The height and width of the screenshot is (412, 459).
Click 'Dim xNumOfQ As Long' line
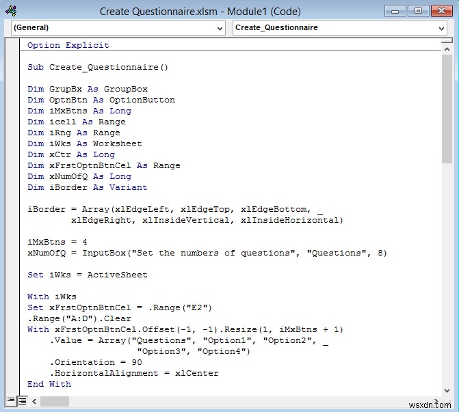[79, 176]
